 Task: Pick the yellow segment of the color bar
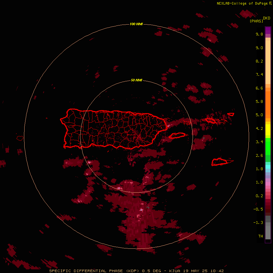pyautogui.click(x=268, y=130)
